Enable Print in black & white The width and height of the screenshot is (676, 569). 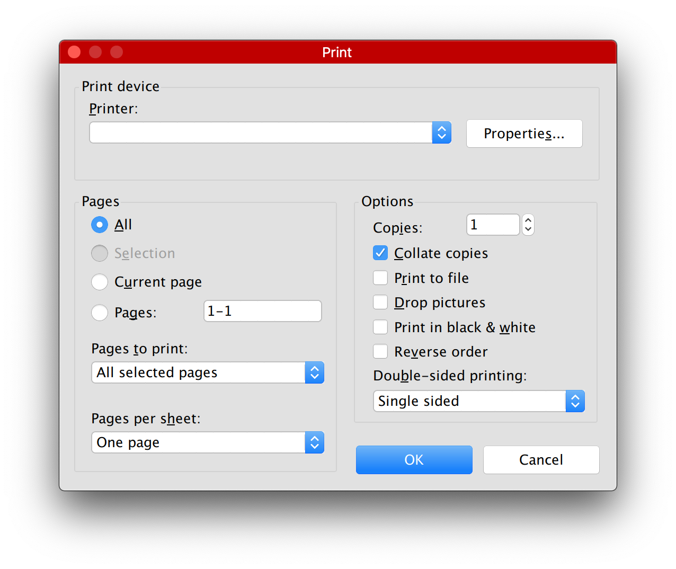(x=380, y=327)
